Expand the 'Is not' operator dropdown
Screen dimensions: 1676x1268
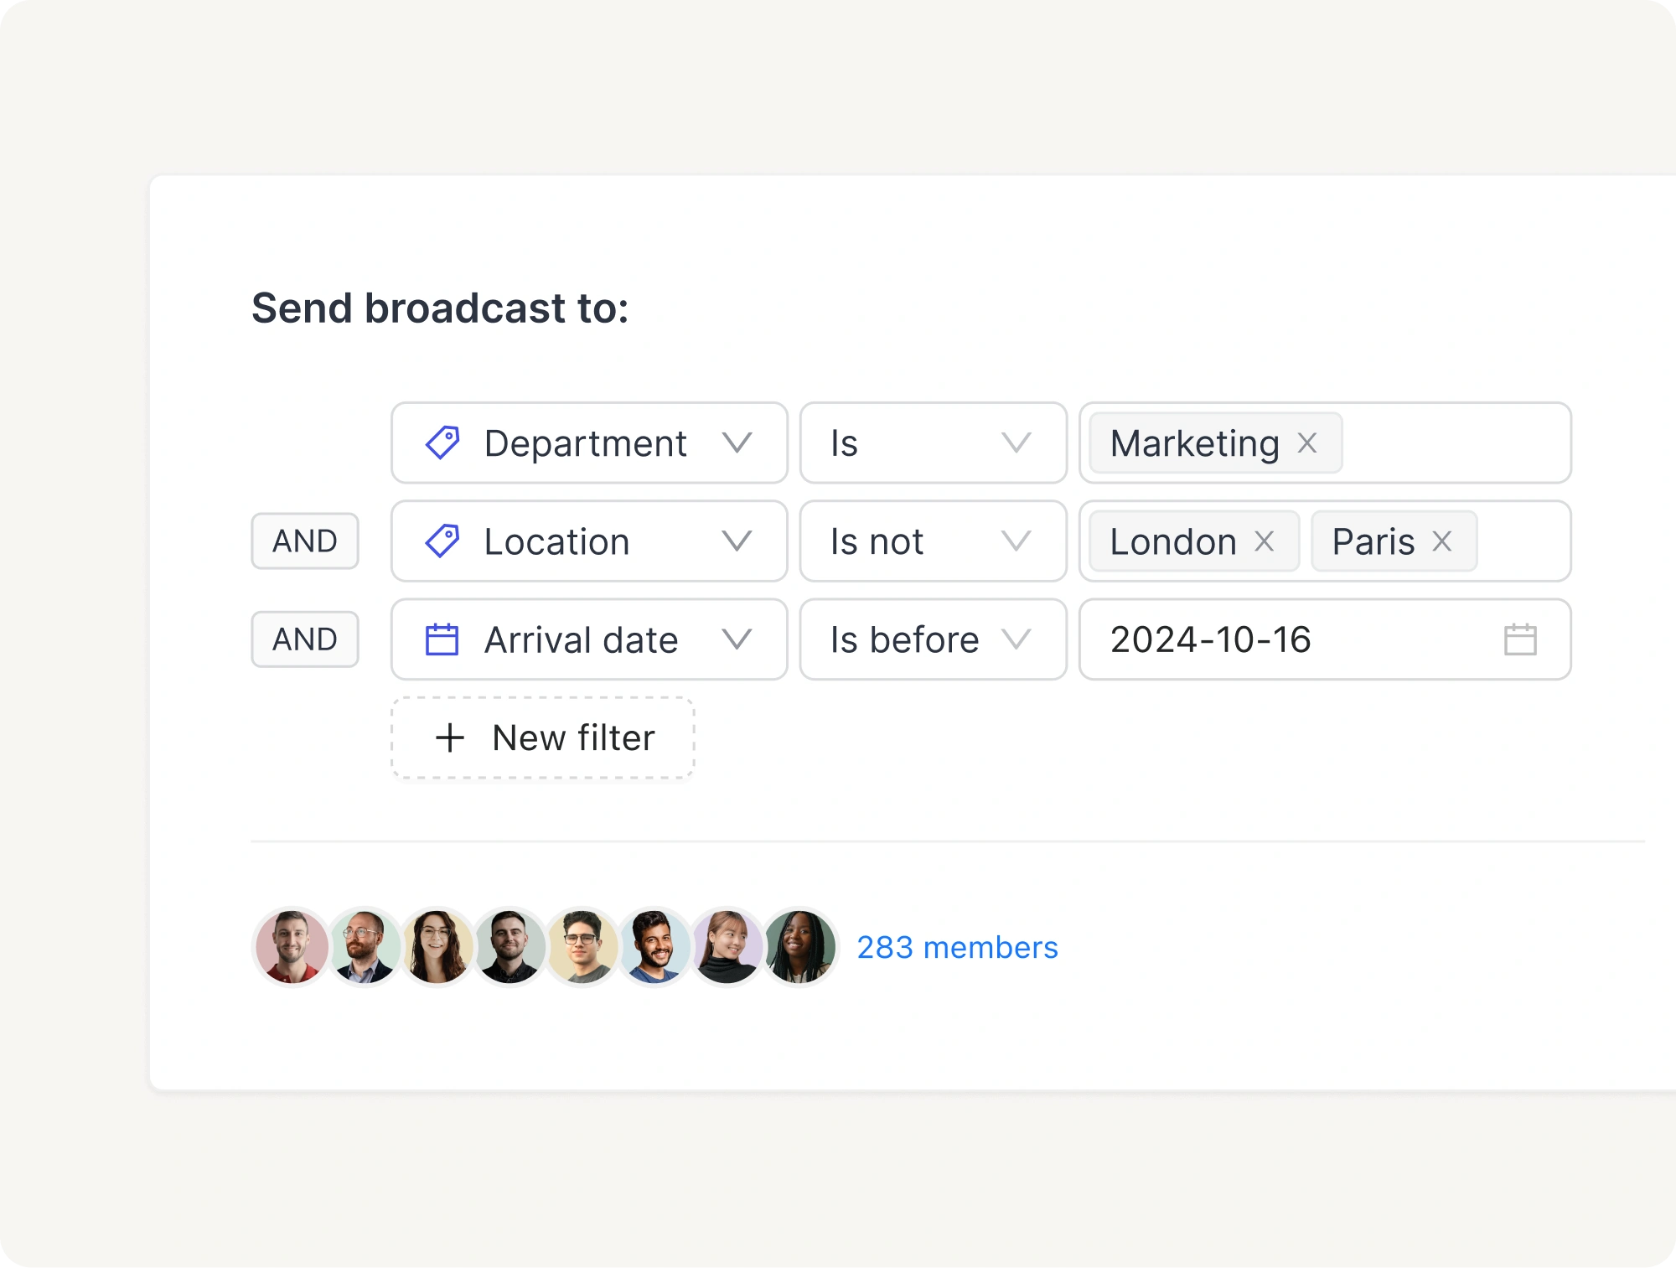pyautogui.click(x=1016, y=541)
